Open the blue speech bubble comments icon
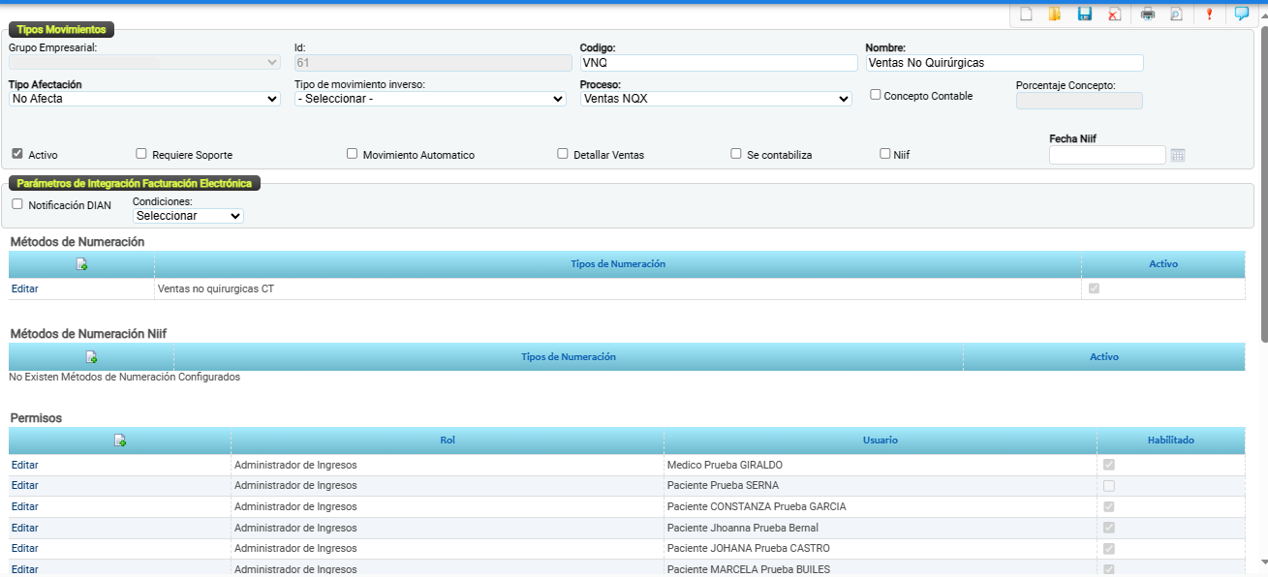 [x=1241, y=14]
